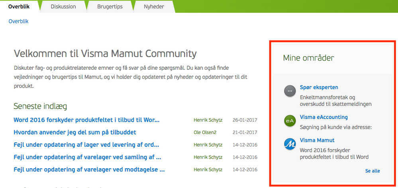The width and height of the screenshot is (398, 188).
Task: Click Henrik Schytz on the lager ved levering row
Action: point(208,145)
